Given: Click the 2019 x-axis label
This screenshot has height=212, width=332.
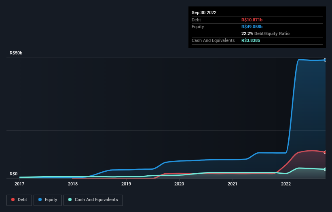Looking at the screenshot, I should tap(126, 184).
